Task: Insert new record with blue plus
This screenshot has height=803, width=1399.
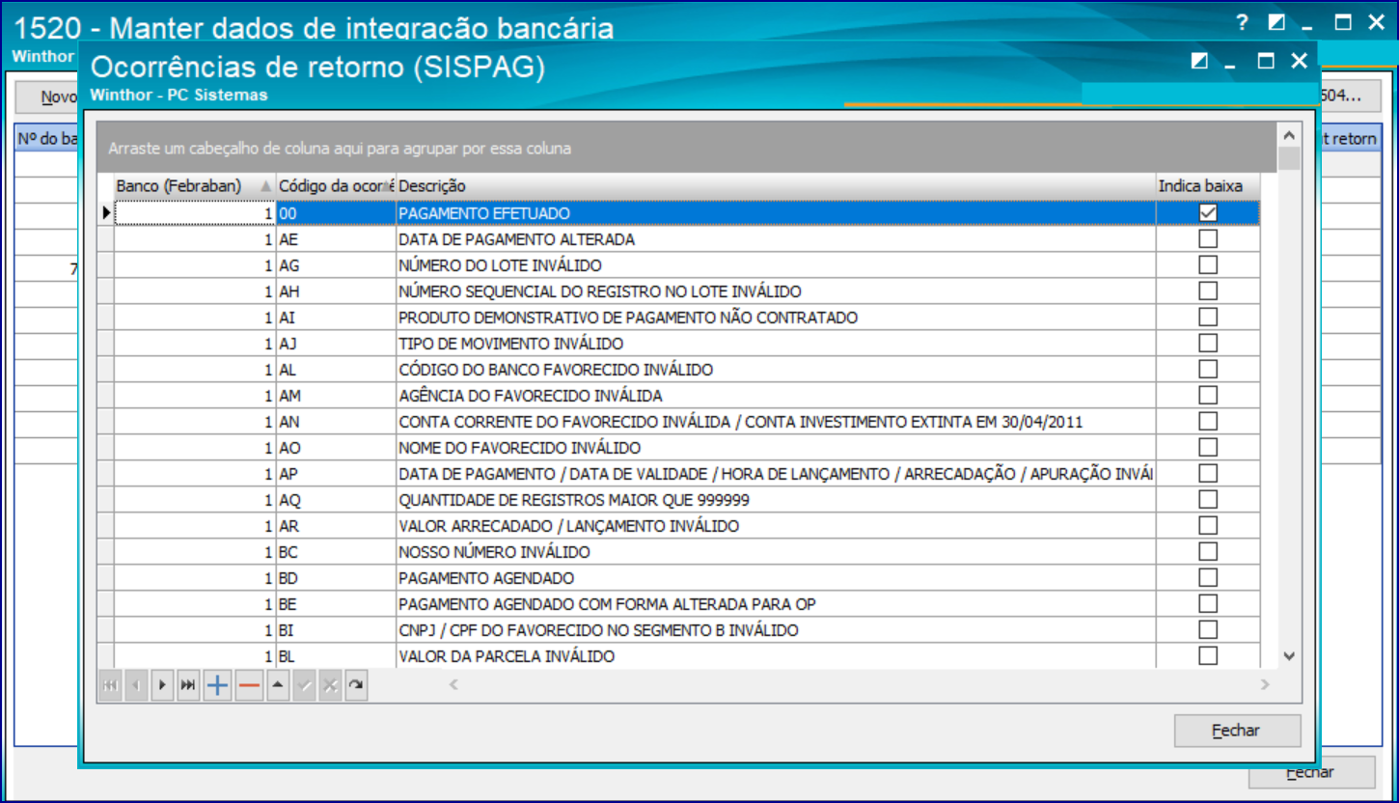Action: click(217, 685)
